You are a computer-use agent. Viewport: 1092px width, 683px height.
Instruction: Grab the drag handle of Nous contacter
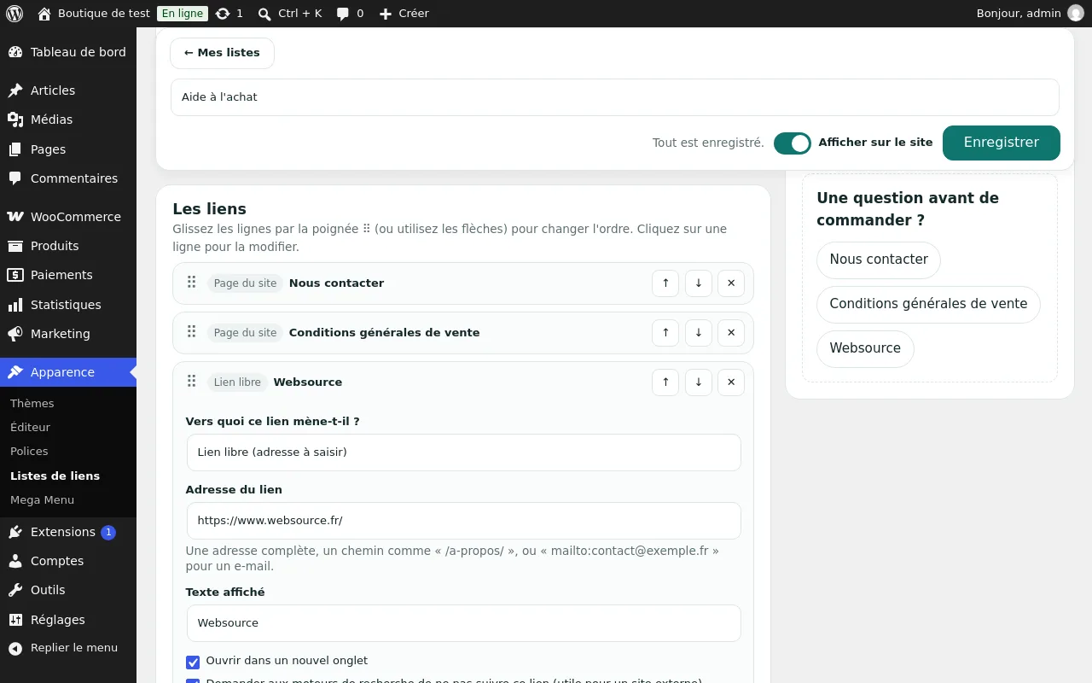(192, 283)
